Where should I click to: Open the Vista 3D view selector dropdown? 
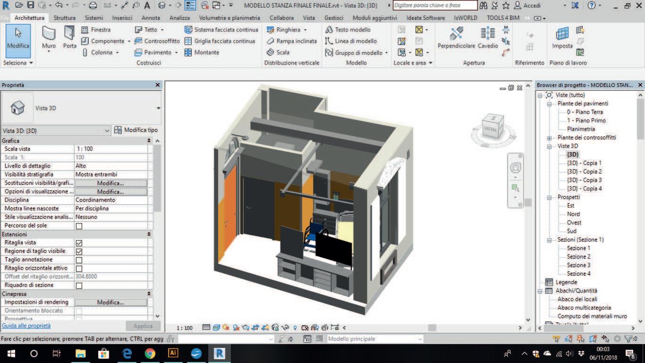pyautogui.click(x=107, y=130)
